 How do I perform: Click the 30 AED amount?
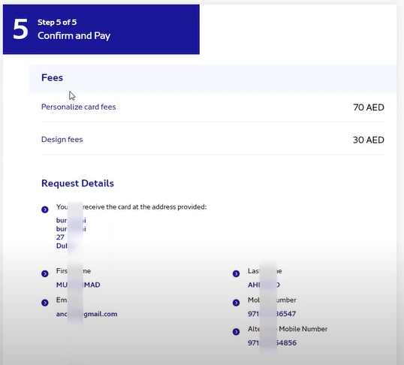pos(369,140)
